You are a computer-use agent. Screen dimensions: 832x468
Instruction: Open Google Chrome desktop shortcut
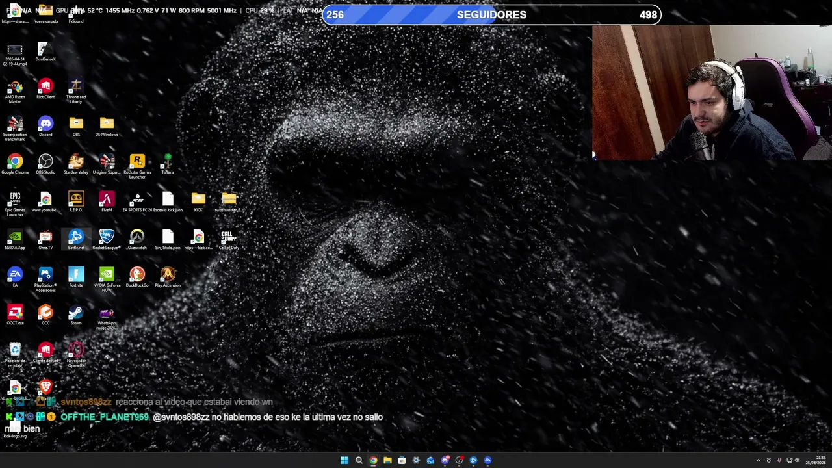click(x=15, y=164)
